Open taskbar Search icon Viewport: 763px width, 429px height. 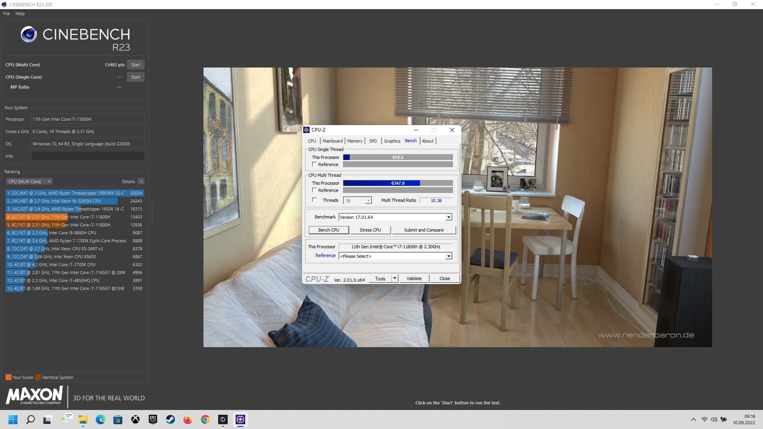pyautogui.click(x=30, y=419)
